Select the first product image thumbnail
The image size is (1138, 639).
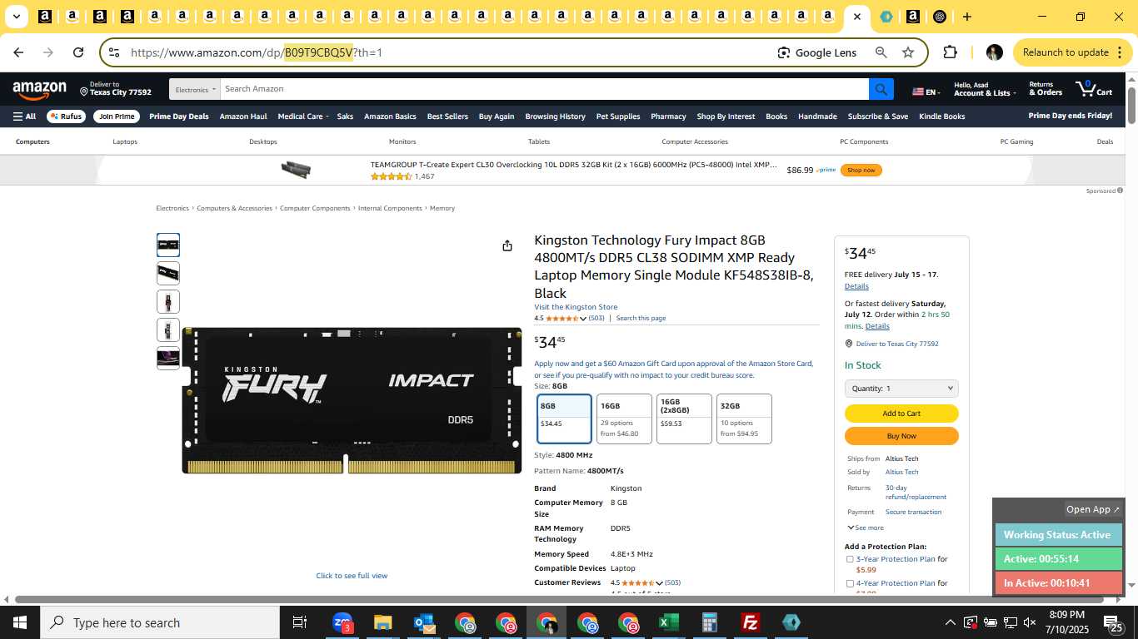click(x=168, y=245)
